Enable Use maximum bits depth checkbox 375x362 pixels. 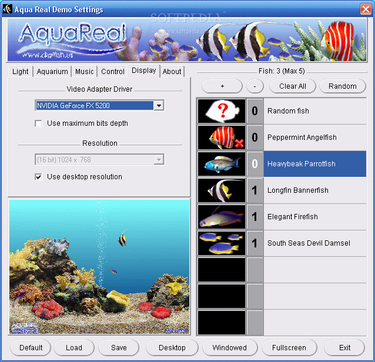coord(38,123)
